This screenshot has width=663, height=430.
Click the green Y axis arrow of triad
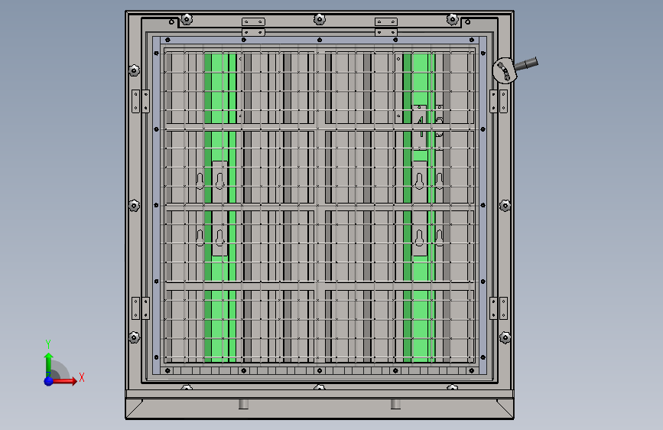click(x=49, y=363)
